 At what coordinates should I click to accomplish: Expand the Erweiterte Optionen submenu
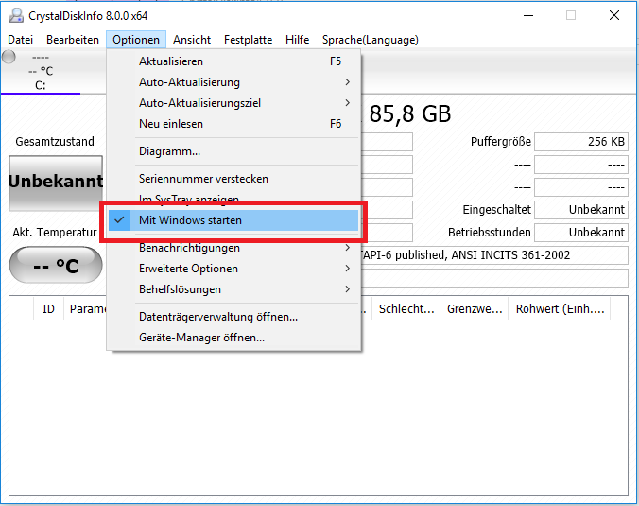188,269
